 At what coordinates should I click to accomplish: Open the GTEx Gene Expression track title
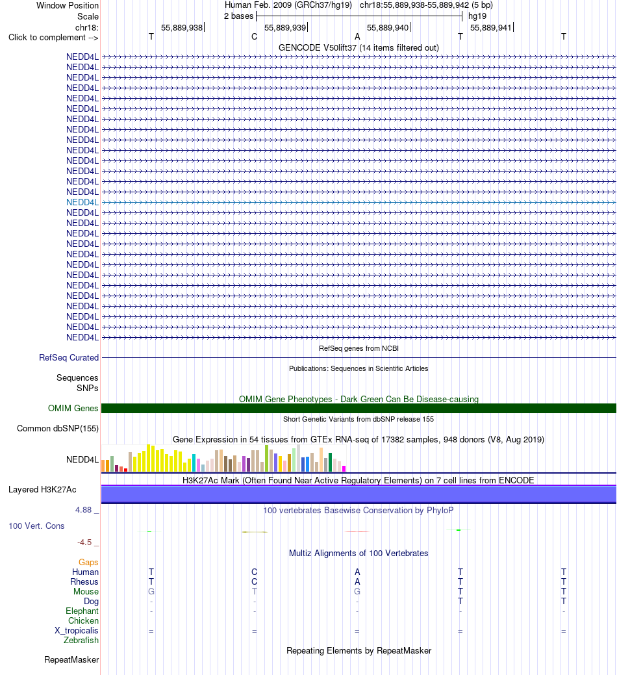(359, 440)
